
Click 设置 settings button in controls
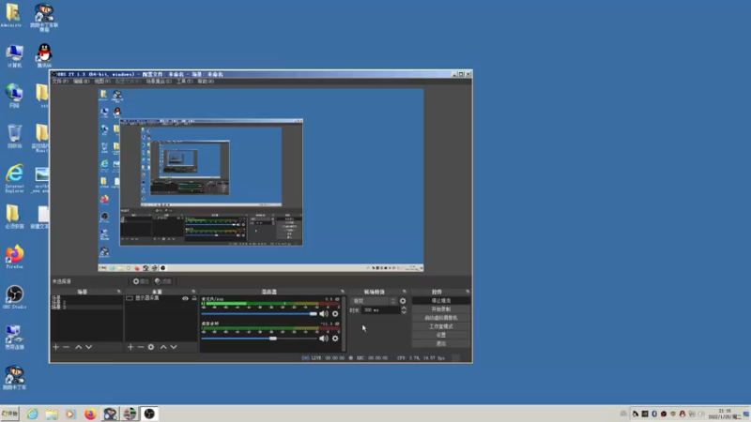pyautogui.click(x=440, y=335)
